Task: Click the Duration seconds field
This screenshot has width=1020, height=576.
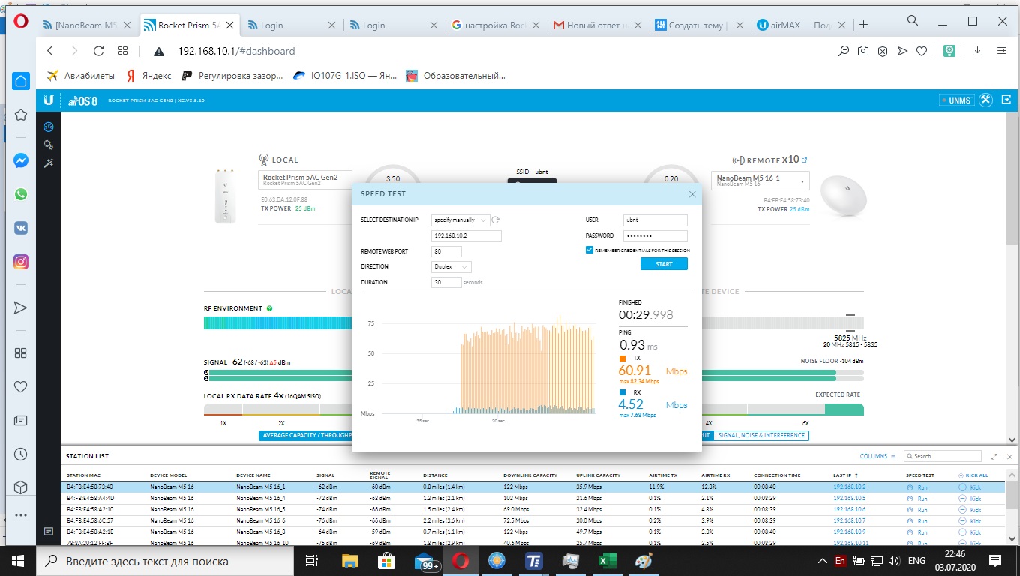Action: tap(446, 282)
